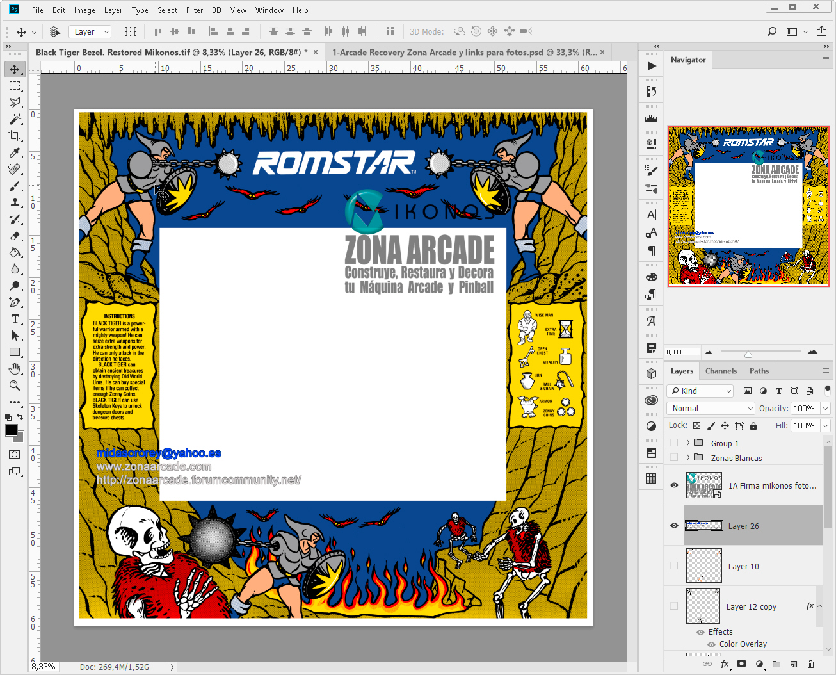The image size is (836, 675).
Task: Open the Filter menu
Action: [x=195, y=10]
